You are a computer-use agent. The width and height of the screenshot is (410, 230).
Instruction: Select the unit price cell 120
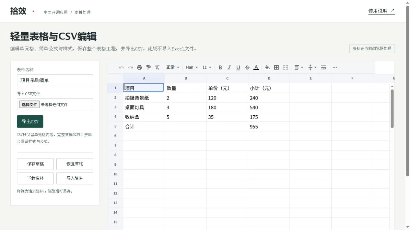click(227, 98)
